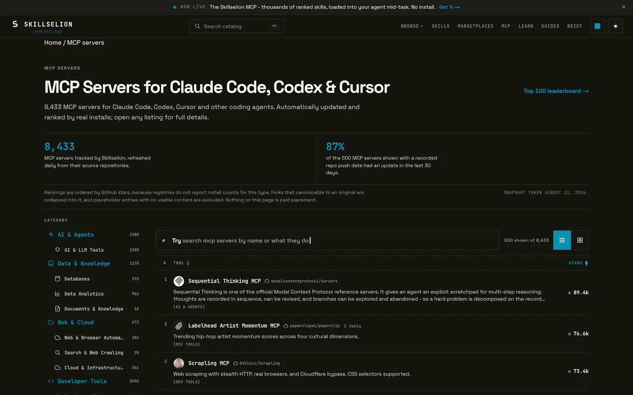Open the Skills nav item
Viewport: 633px width, 395px height.
click(441, 26)
